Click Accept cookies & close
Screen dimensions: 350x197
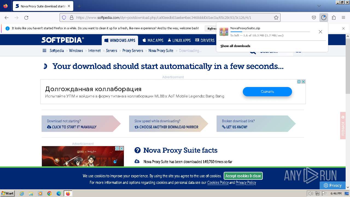click(243, 176)
